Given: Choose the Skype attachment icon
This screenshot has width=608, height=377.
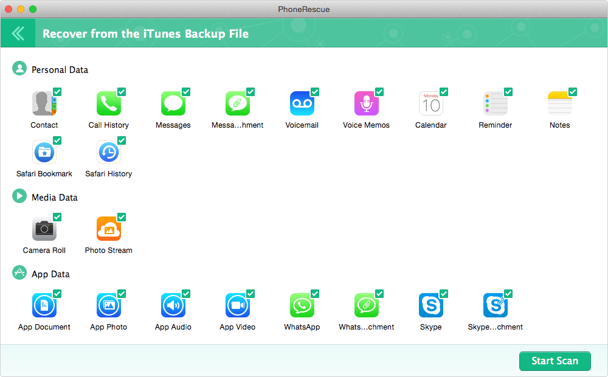Looking at the screenshot, I should (x=495, y=305).
